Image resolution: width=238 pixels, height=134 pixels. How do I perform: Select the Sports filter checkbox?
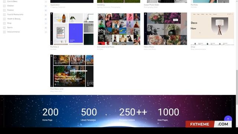4,28
